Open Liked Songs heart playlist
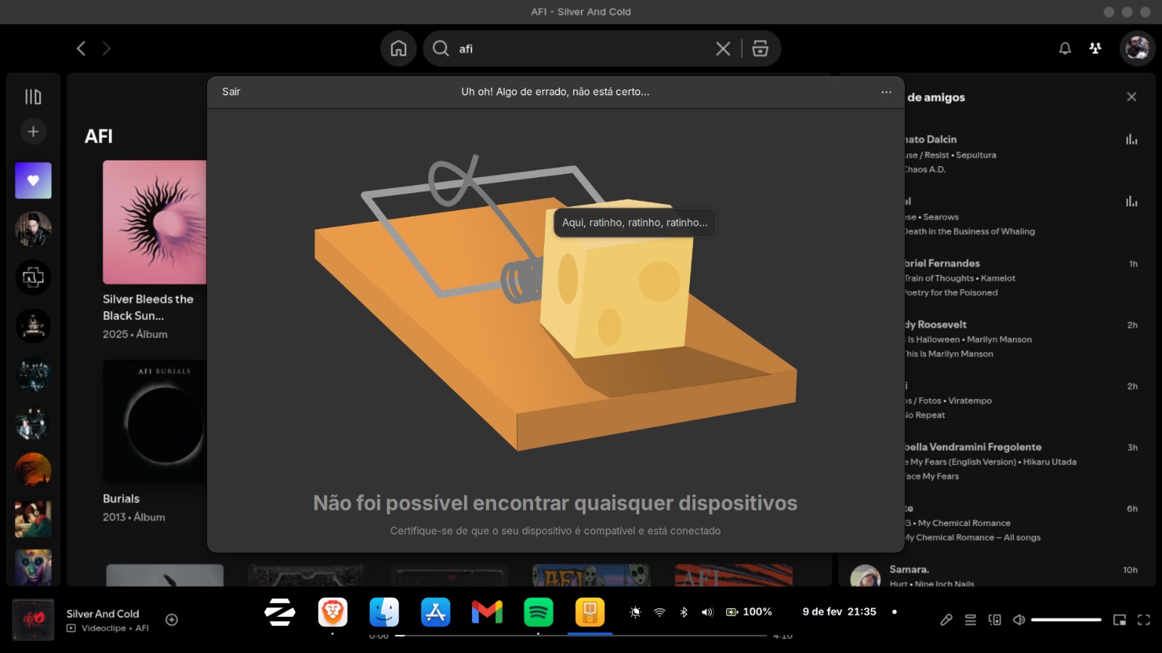 pyautogui.click(x=33, y=181)
